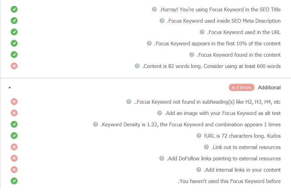291x195 pixels.
Task: Open help for DoFollow links suggestion
Action: (x=162, y=158)
